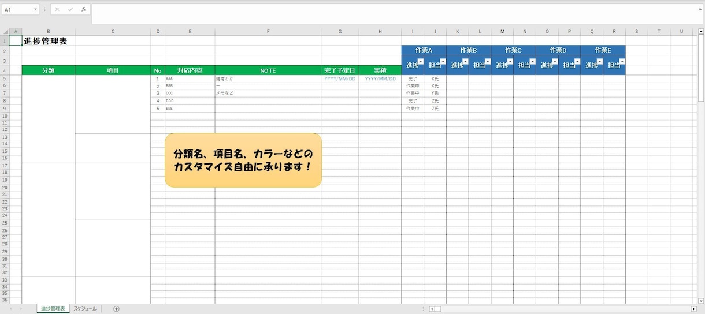Click the cell containing CCC
Viewport: 705px width, 314px height.
coord(190,93)
